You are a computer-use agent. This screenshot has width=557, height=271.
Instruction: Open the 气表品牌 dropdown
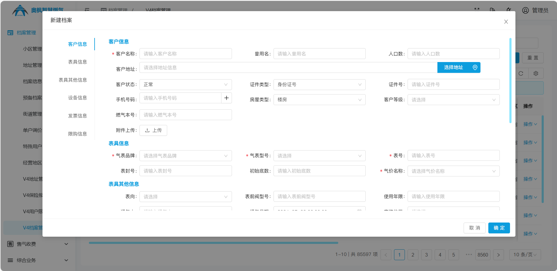pos(186,156)
